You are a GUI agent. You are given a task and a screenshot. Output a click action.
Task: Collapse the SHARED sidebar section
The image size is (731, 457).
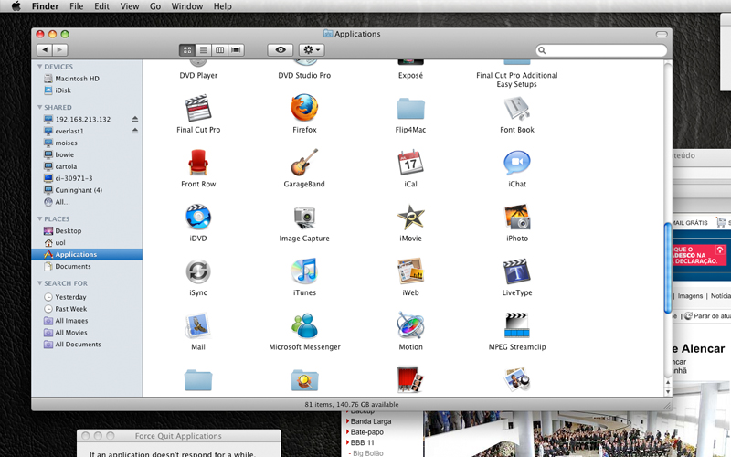click(x=39, y=107)
